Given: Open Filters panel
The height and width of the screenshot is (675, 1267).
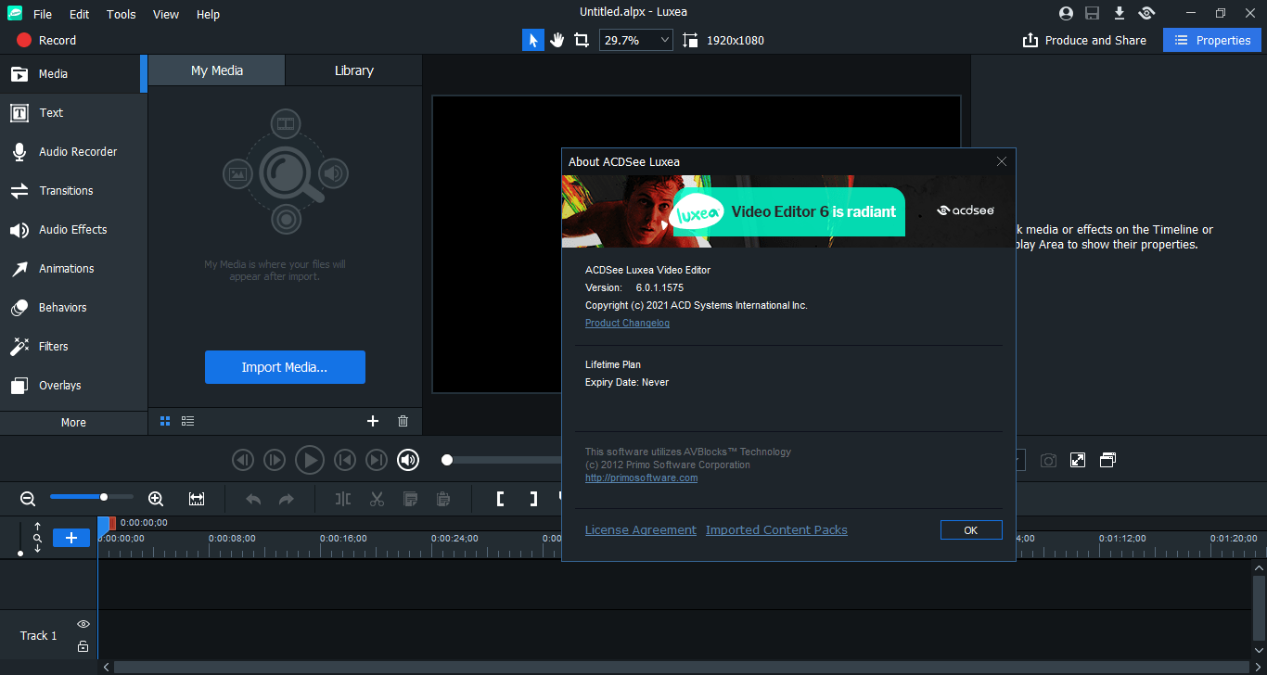Looking at the screenshot, I should point(73,347).
